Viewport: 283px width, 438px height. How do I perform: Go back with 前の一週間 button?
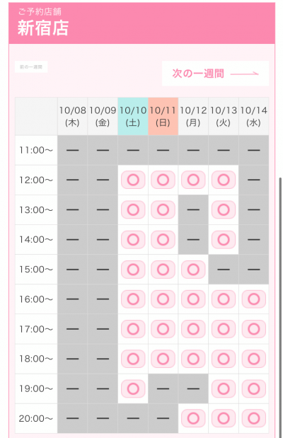[31, 67]
